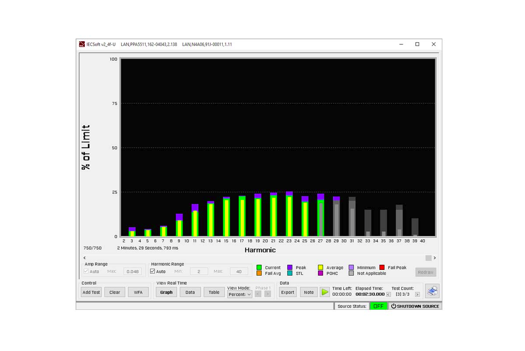Click the Redraw button
Viewport: 525px width, 351px height.
coord(426,272)
